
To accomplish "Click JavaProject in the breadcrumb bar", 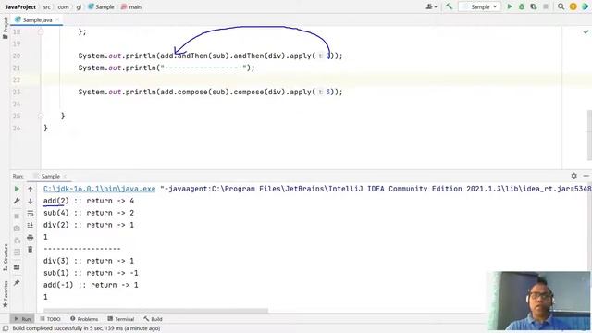I will point(20,6).
